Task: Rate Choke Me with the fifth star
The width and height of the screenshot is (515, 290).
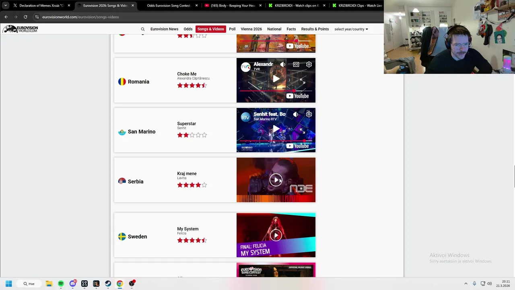Action: coord(204,85)
